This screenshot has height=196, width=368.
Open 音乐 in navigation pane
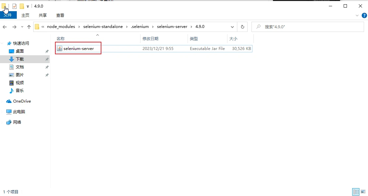(x=20, y=90)
